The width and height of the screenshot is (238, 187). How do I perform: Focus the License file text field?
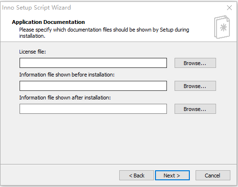point(93,63)
